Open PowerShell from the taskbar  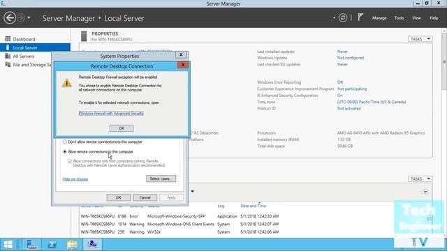tap(52, 245)
